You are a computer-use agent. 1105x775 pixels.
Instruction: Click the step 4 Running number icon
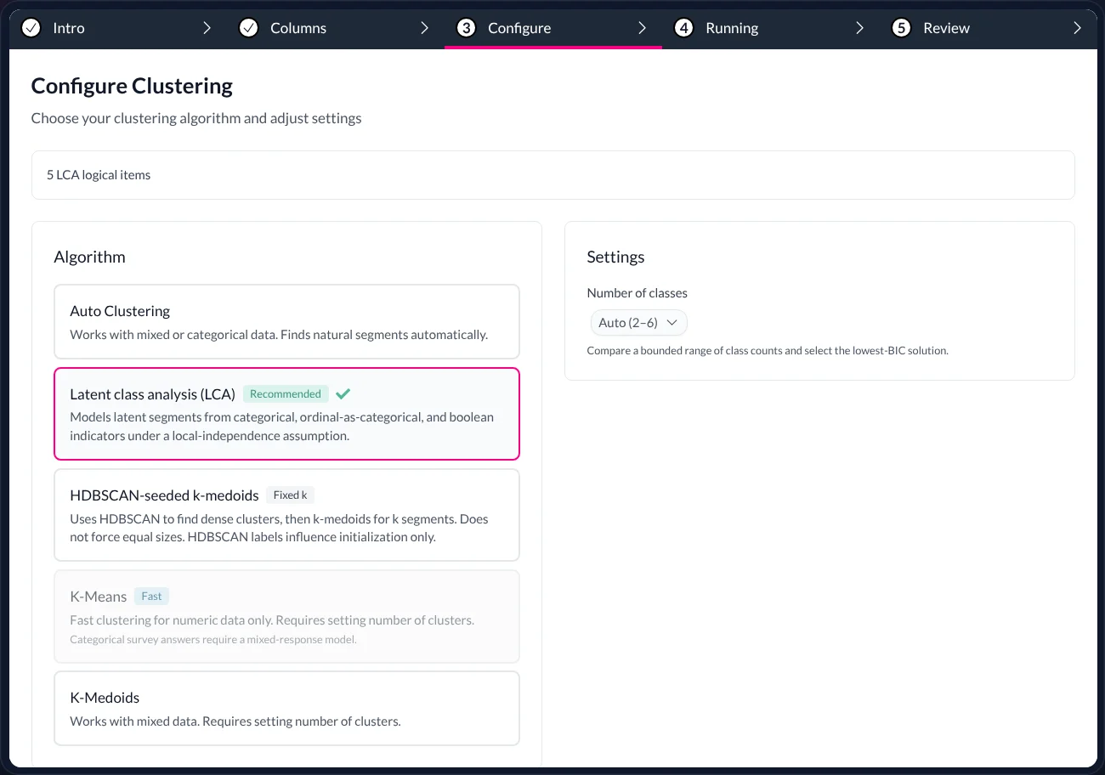(683, 28)
